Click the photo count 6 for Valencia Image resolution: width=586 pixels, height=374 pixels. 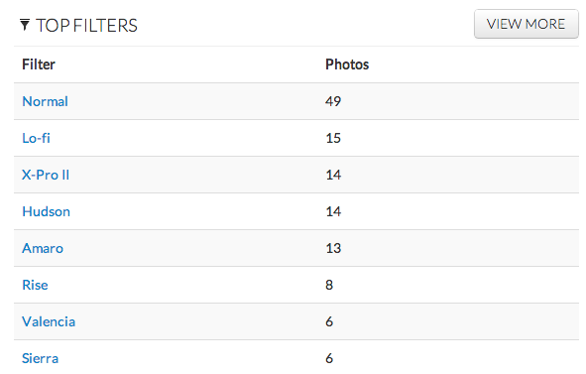click(329, 321)
